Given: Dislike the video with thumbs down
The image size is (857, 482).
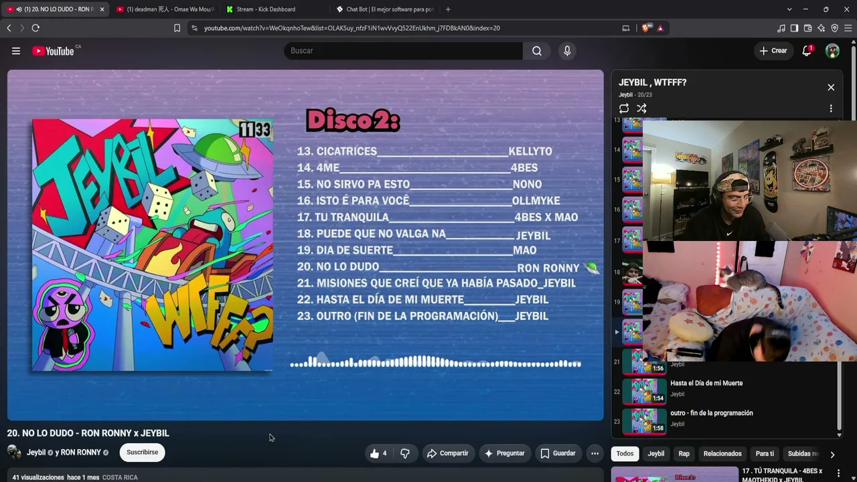Looking at the screenshot, I should point(405,453).
